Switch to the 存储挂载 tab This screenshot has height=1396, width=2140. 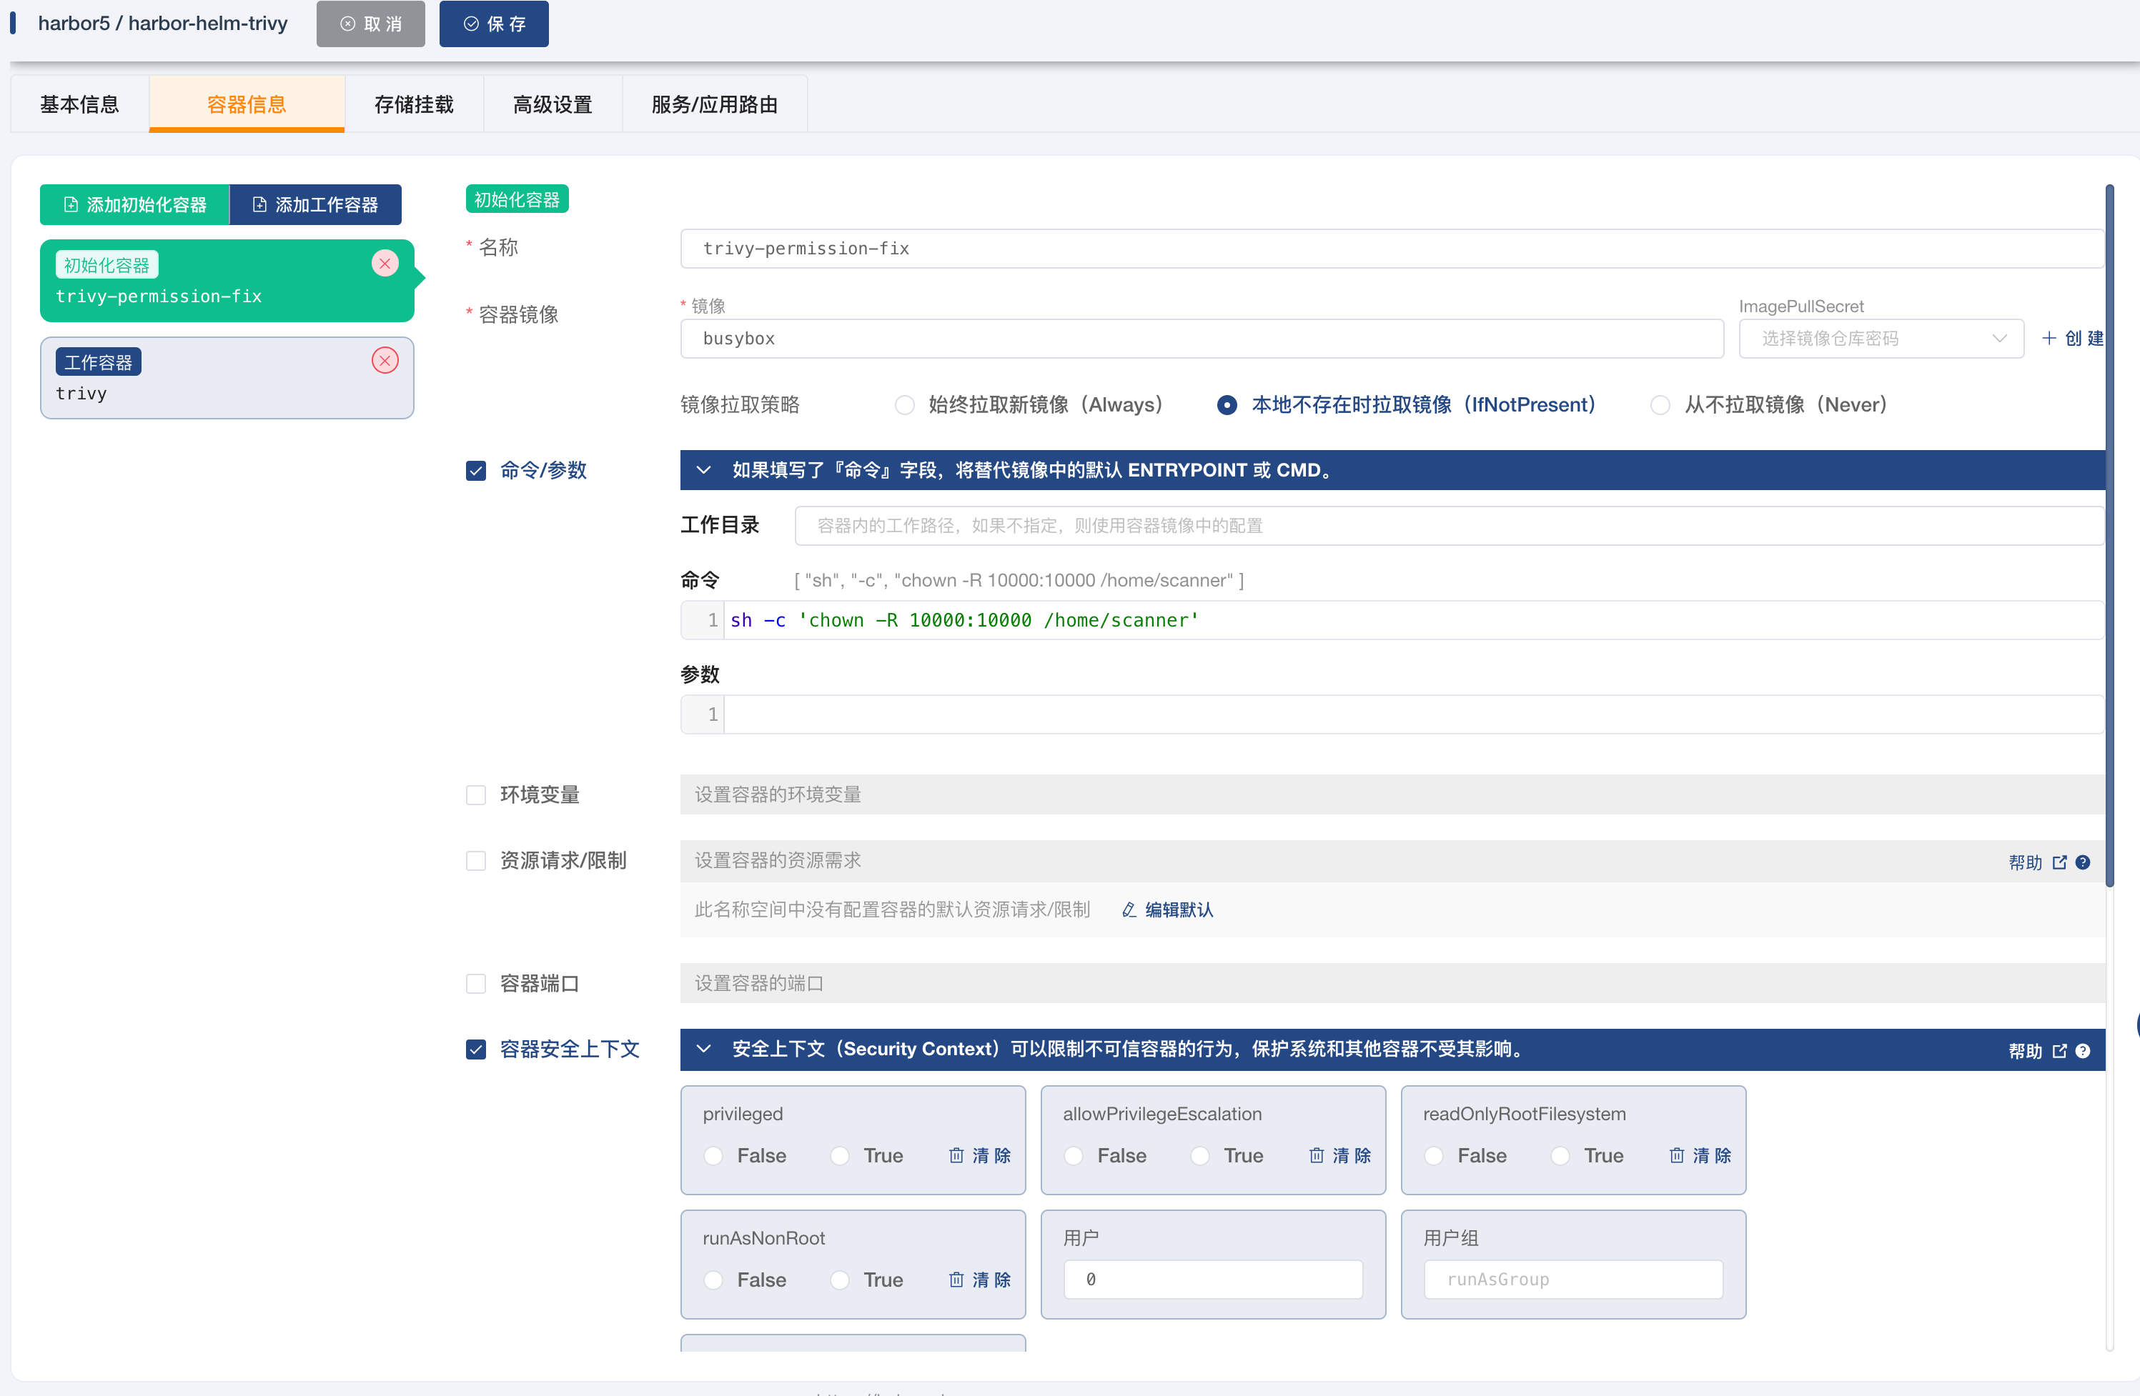pyautogui.click(x=414, y=104)
